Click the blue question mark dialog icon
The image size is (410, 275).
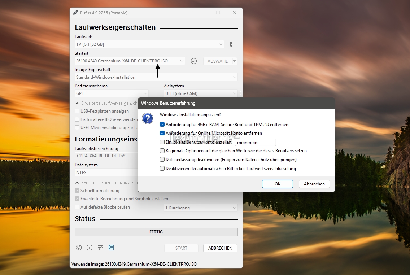click(x=148, y=118)
